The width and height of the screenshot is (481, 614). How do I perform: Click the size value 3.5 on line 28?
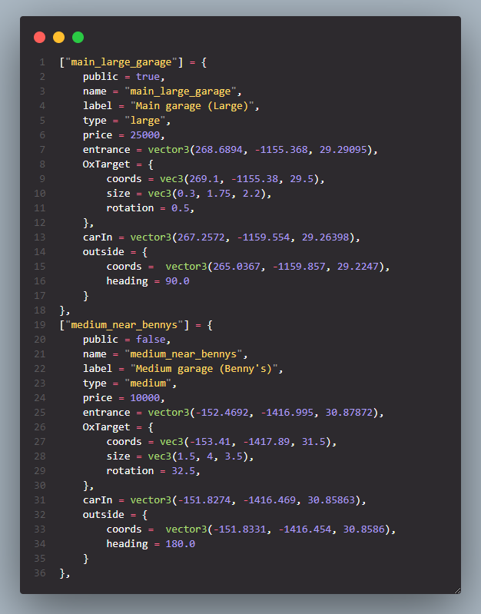[234, 456]
